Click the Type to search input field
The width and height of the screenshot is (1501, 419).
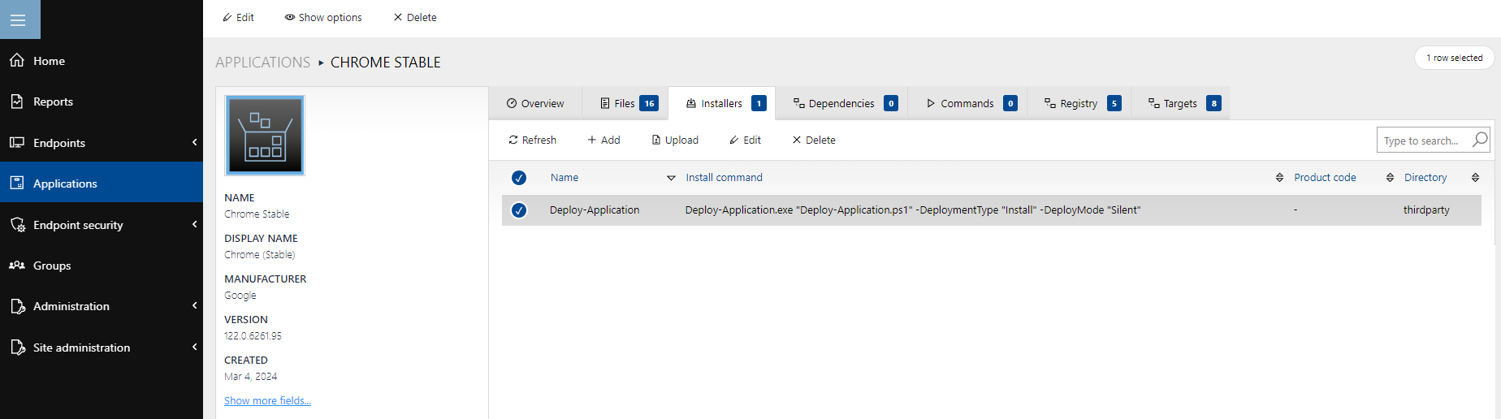(x=1423, y=140)
